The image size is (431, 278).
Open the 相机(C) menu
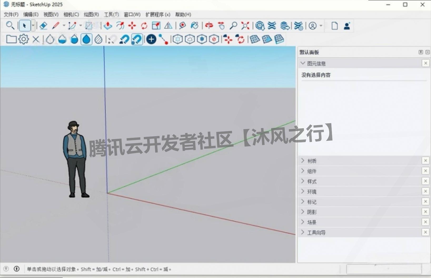(x=71, y=14)
